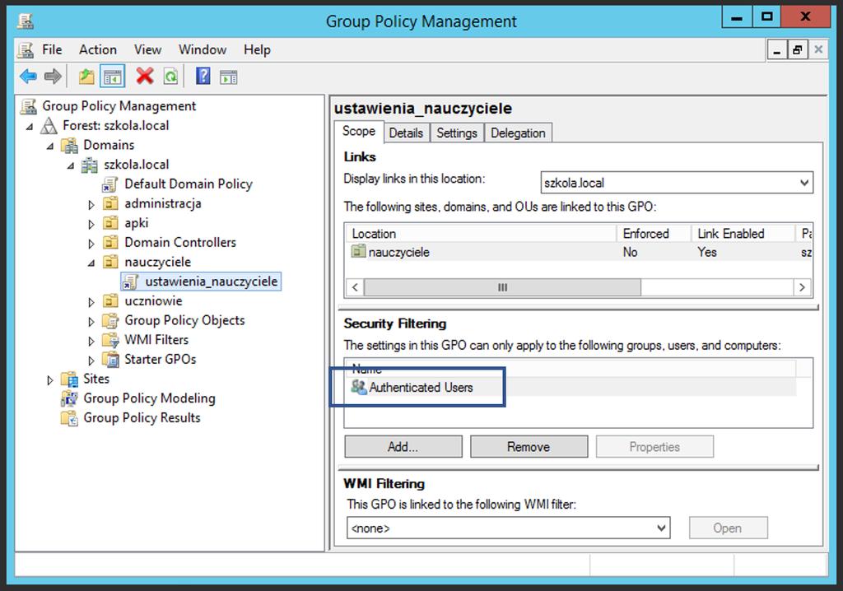Collapse the nauczyciele OU
The width and height of the screenshot is (843, 591).
tap(91, 263)
